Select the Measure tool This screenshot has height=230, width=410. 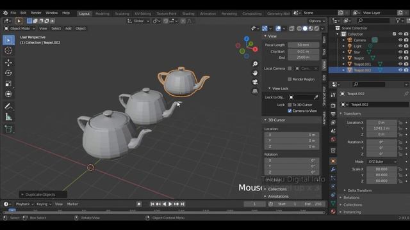(x=8, y=117)
